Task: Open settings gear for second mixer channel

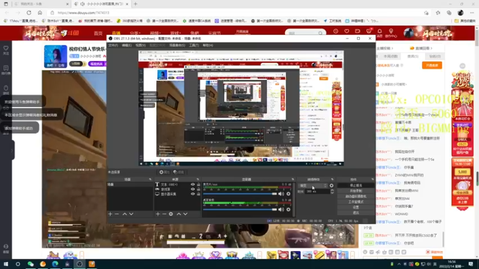Action: (288, 210)
